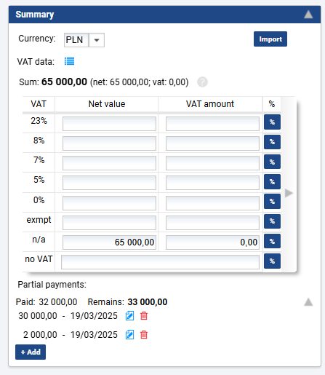Click the no VAT wide input field
The image size is (325, 375).
pyautogui.click(x=160, y=262)
